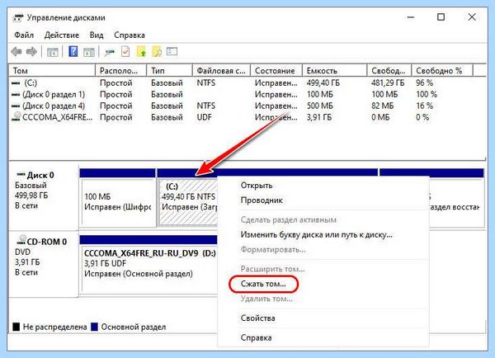Click greyed Расширить том... entry

[x=323, y=269]
